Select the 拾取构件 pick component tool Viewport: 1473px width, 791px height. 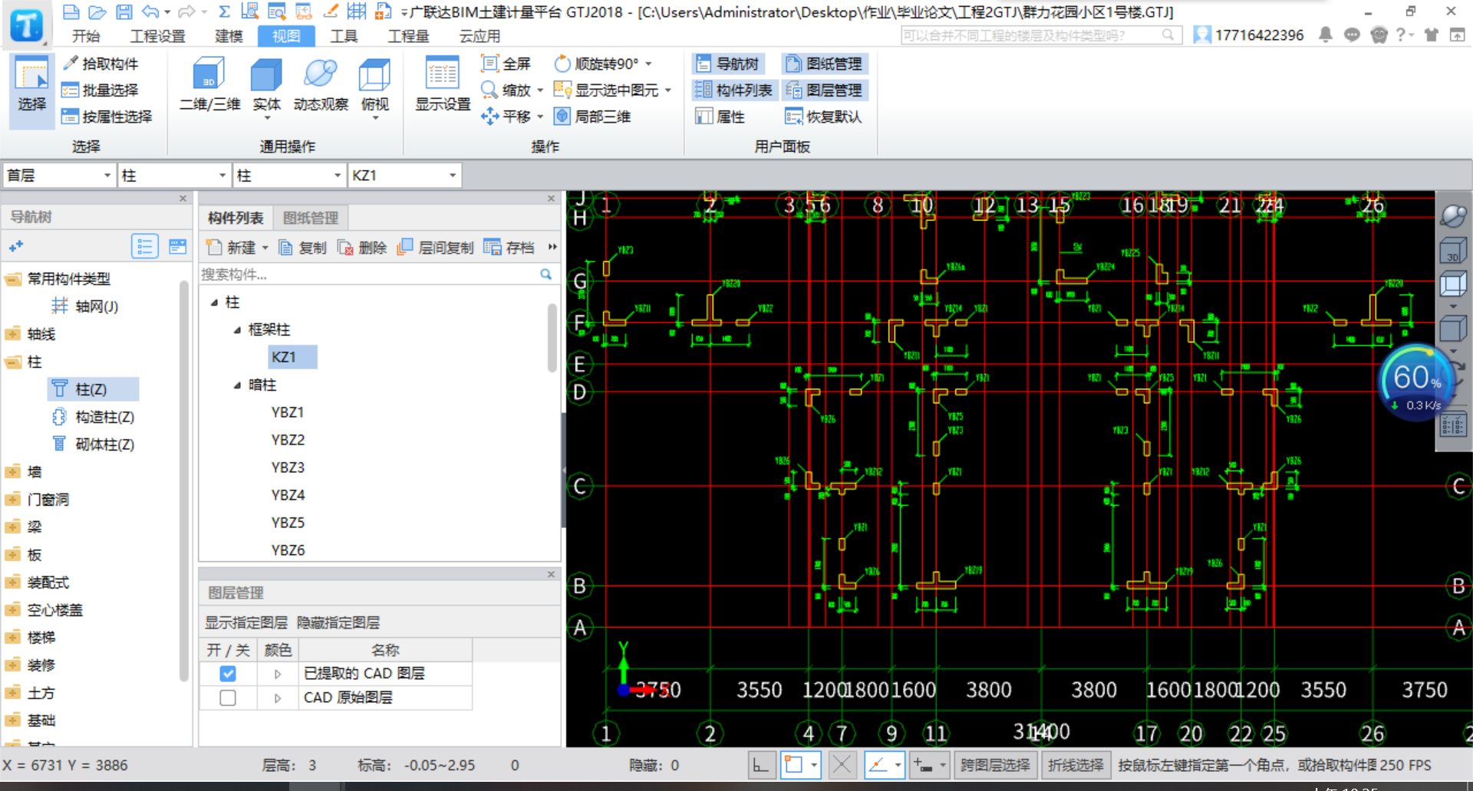coord(101,64)
